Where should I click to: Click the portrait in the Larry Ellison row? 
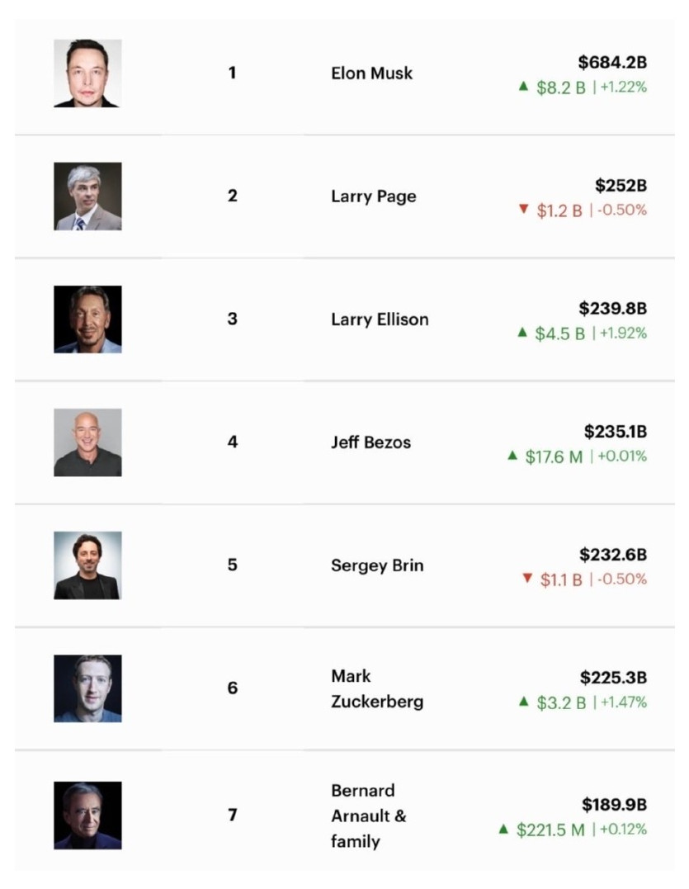click(87, 319)
